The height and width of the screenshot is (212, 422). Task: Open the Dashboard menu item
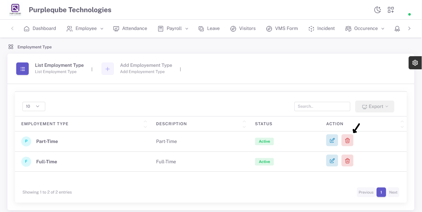pyautogui.click(x=40, y=28)
